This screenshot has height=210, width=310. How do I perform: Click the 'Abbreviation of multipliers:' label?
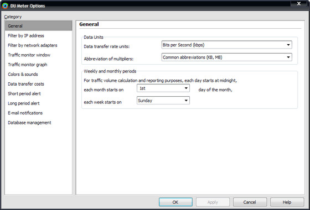click(108, 59)
